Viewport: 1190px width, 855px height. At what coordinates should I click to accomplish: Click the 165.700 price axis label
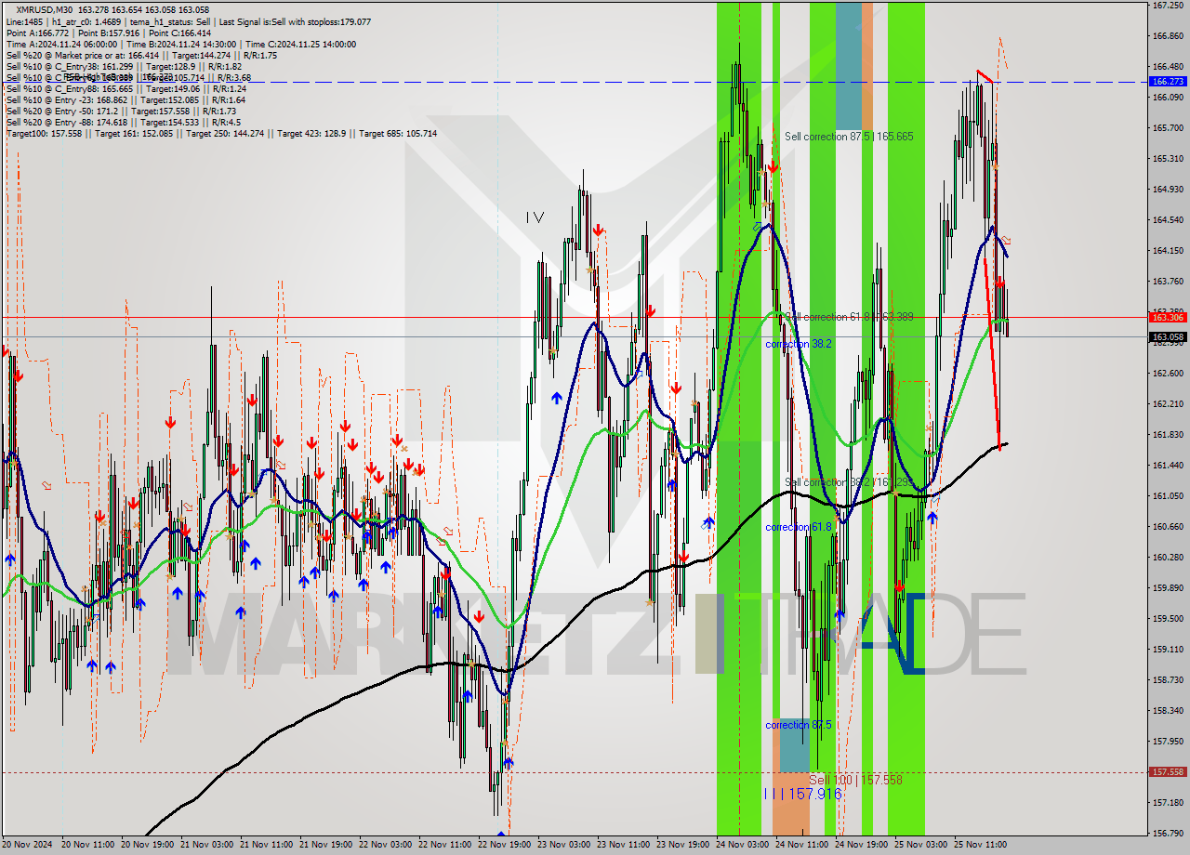pos(1168,128)
